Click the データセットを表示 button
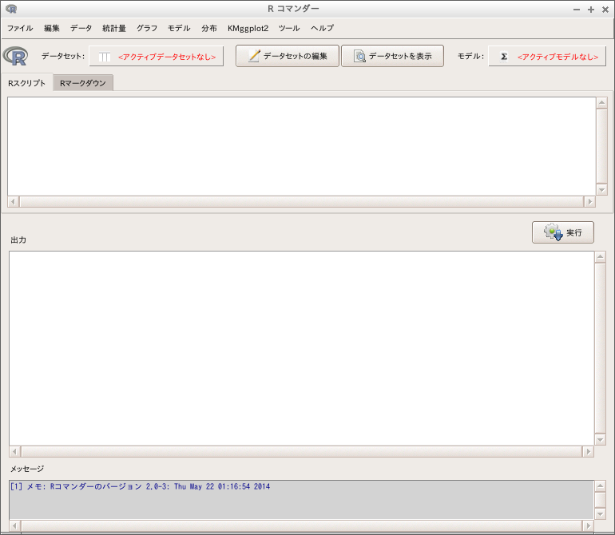 coord(393,56)
